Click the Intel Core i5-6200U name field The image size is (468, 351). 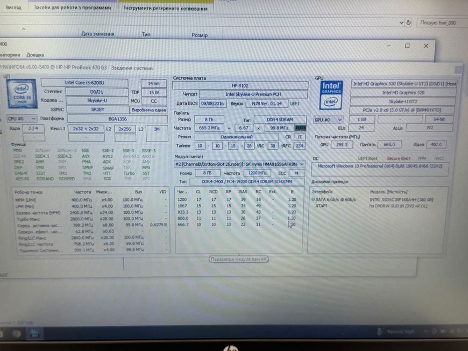(84, 82)
